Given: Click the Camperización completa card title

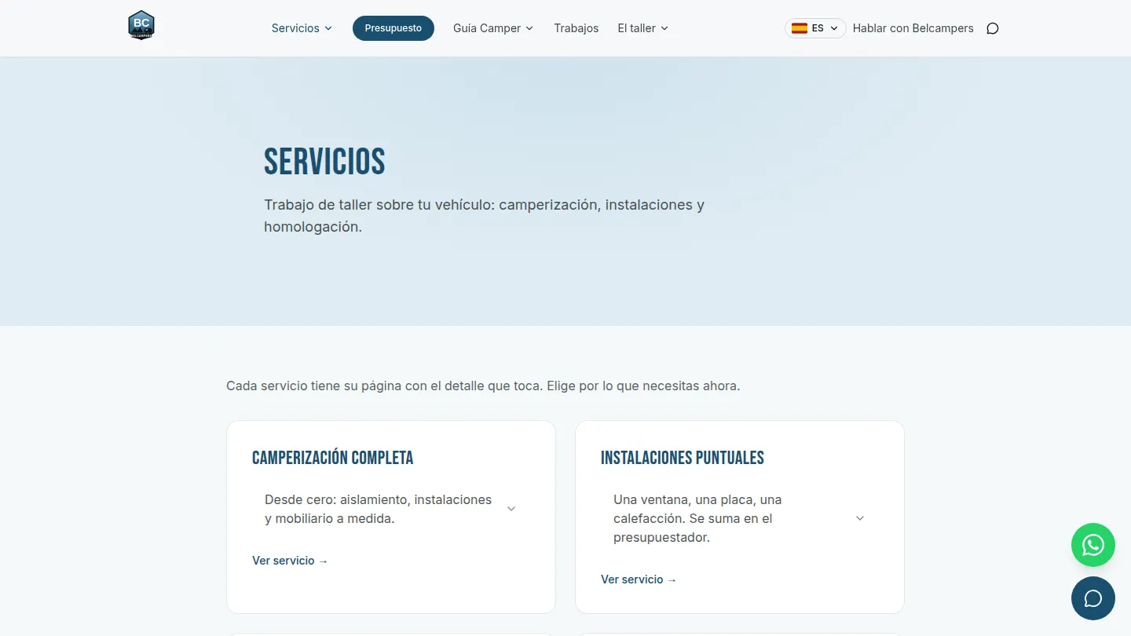Looking at the screenshot, I should [332, 458].
